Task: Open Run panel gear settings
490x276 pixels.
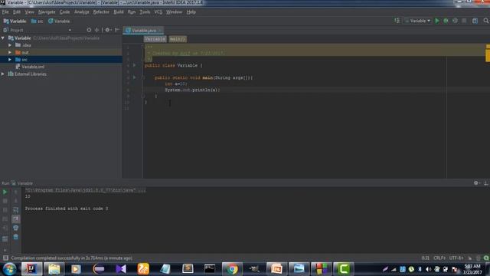Action: (476, 183)
